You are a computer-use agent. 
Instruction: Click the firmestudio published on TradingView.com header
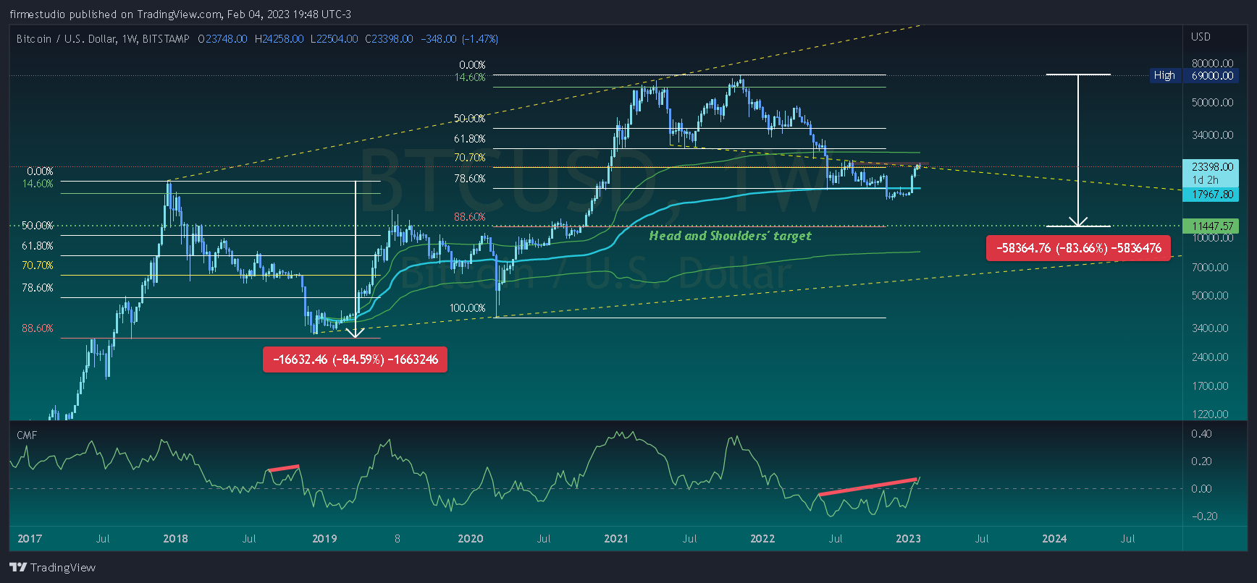click(180, 14)
